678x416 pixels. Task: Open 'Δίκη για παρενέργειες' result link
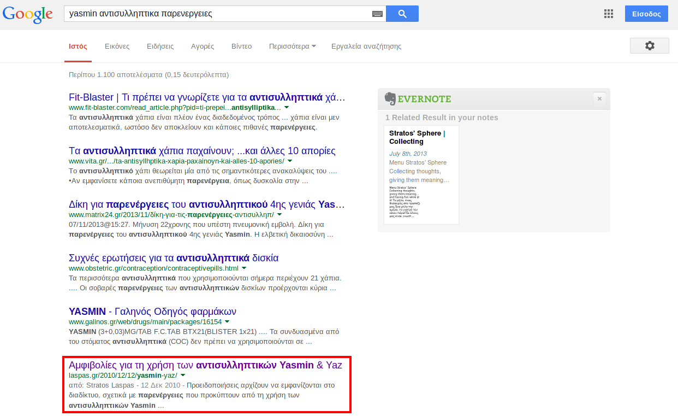[x=207, y=204]
